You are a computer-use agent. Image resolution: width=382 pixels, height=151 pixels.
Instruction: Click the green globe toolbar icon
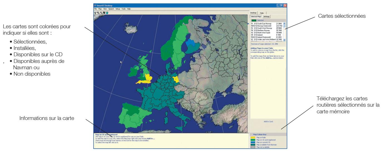pyautogui.click(x=107, y=13)
